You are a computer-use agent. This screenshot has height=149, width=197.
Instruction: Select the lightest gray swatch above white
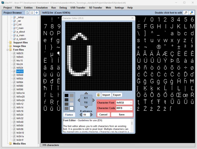click(x=71, y=104)
